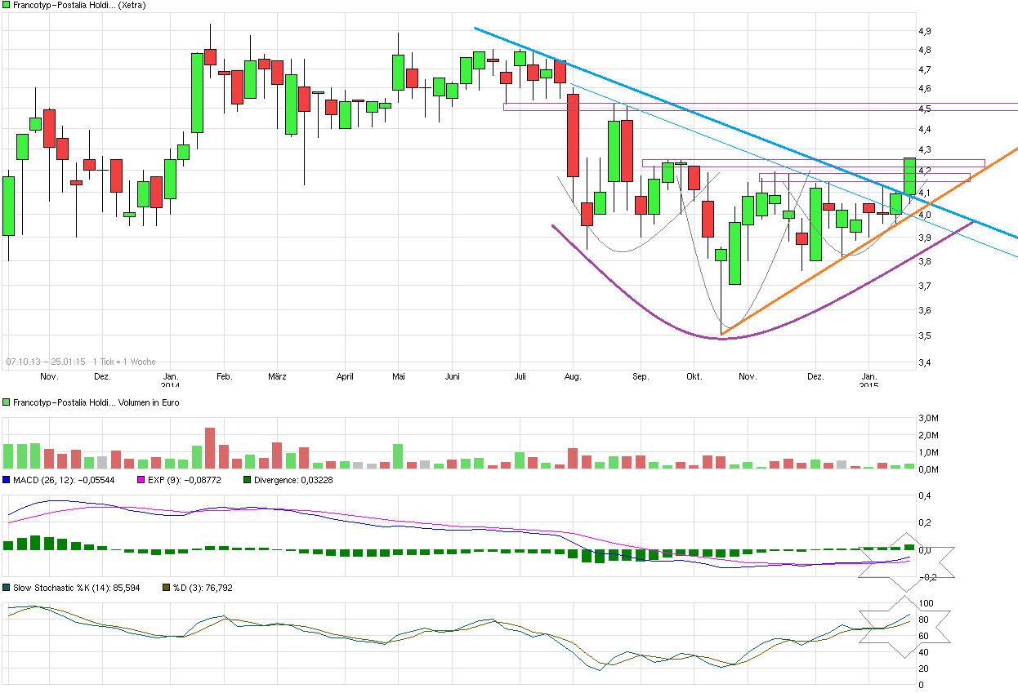Click the green Francotyp-Postalia Xetra legend square
1018x693 pixels.
click(x=7, y=5)
